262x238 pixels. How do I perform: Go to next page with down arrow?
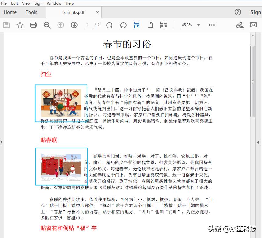click(74, 25)
